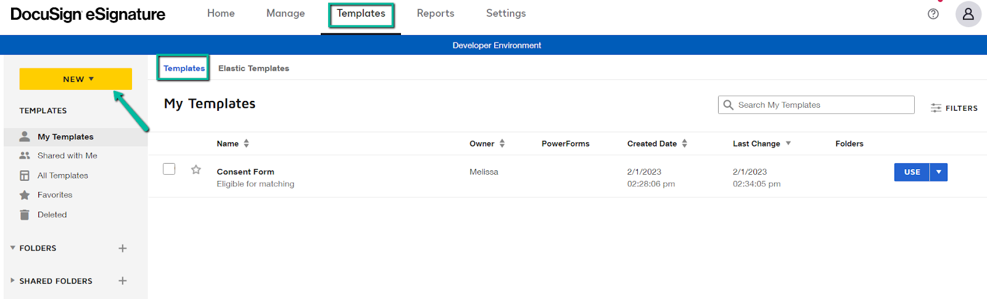Collapse the FOLDERS section triangle
This screenshot has width=987, height=299.
[12, 248]
